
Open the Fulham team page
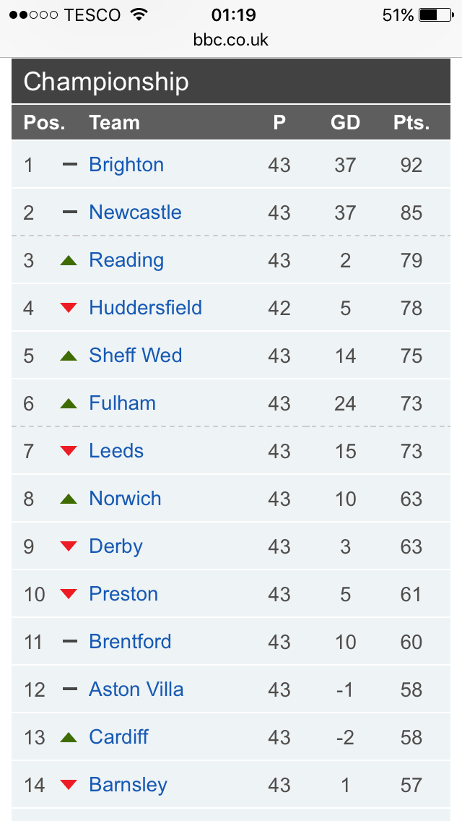pyautogui.click(x=123, y=403)
